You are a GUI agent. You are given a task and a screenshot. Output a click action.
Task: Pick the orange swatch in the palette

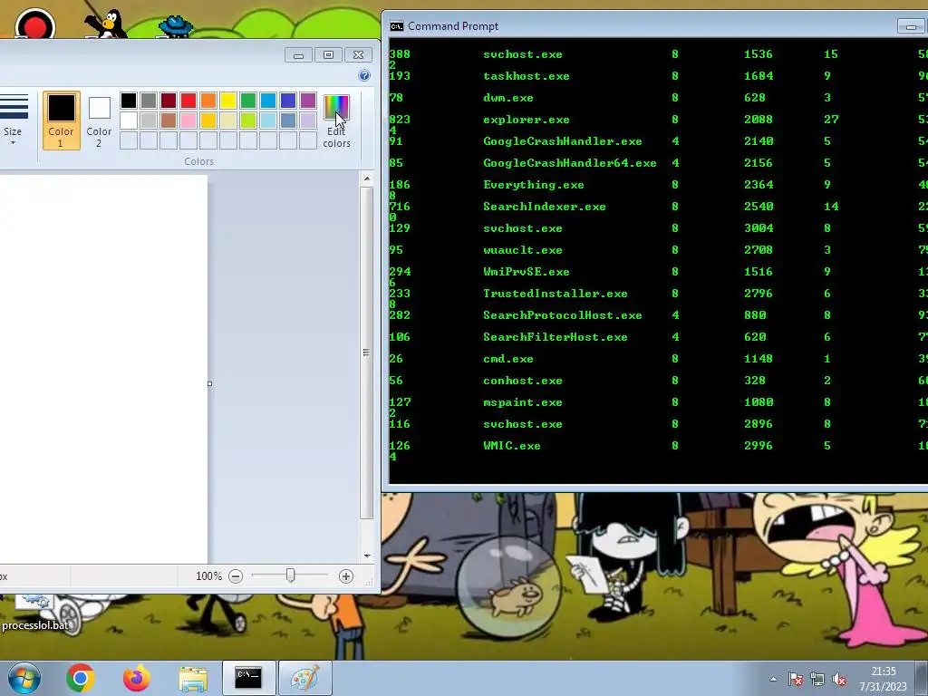pos(208,101)
